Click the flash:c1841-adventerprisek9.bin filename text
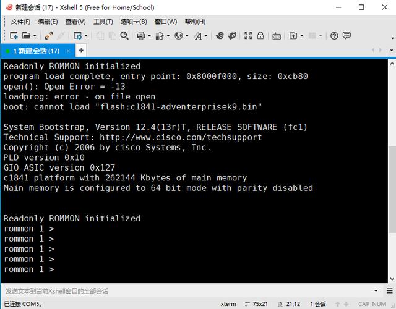The height and width of the screenshot is (309, 396). coord(179,107)
